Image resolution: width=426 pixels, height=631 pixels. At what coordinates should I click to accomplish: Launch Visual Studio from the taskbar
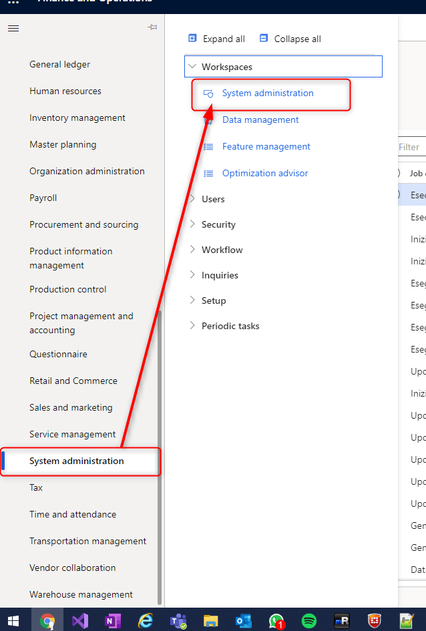[x=79, y=620]
